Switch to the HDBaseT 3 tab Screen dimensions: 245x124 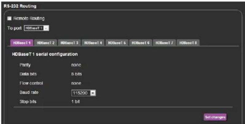point(69,43)
